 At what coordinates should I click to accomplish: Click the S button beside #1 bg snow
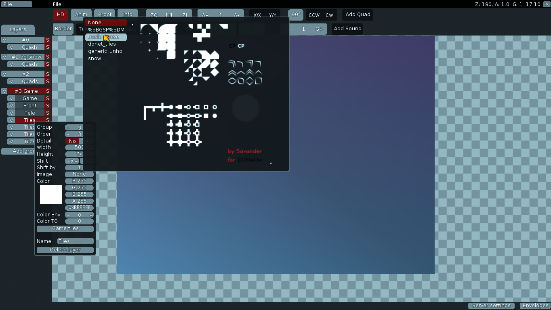[x=48, y=57]
